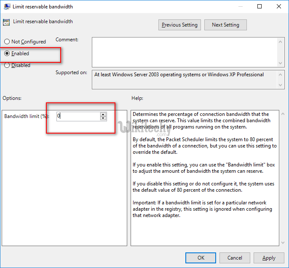The image size is (289, 268).
Task: Click inside the Bandwidth limit value field
Action: pyautogui.click(x=78, y=116)
